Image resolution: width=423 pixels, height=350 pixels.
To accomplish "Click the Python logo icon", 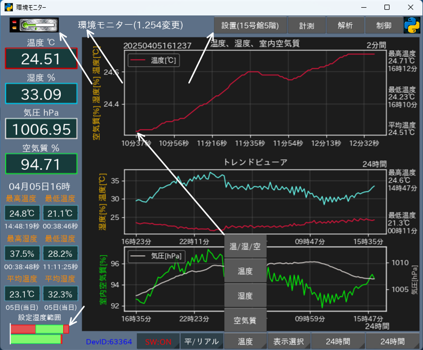I will point(412,25).
